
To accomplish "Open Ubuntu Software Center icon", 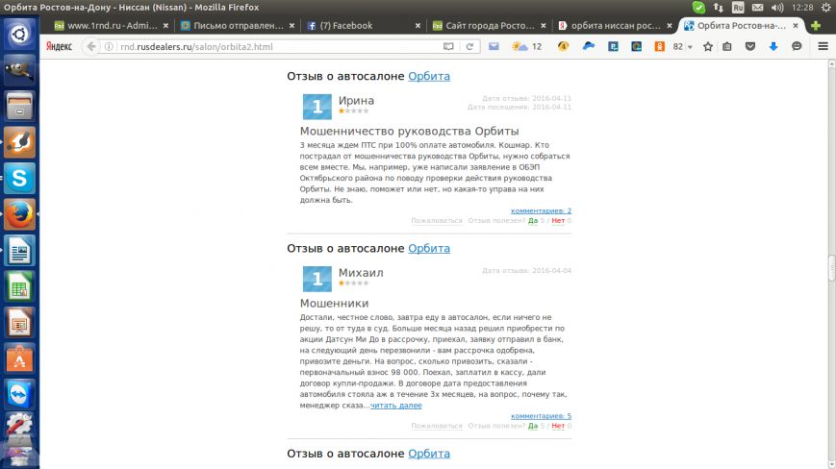I will tap(19, 358).
